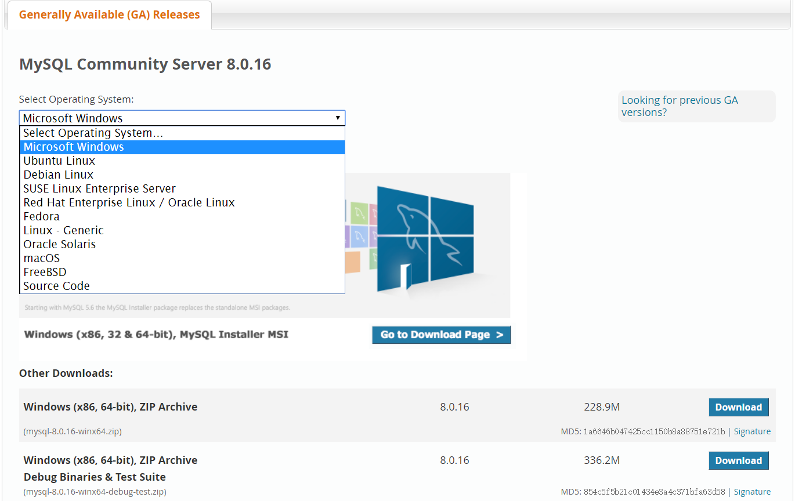Click the MD5 hash starting with 854c5f5

pyautogui.click(x=654, y=492)
